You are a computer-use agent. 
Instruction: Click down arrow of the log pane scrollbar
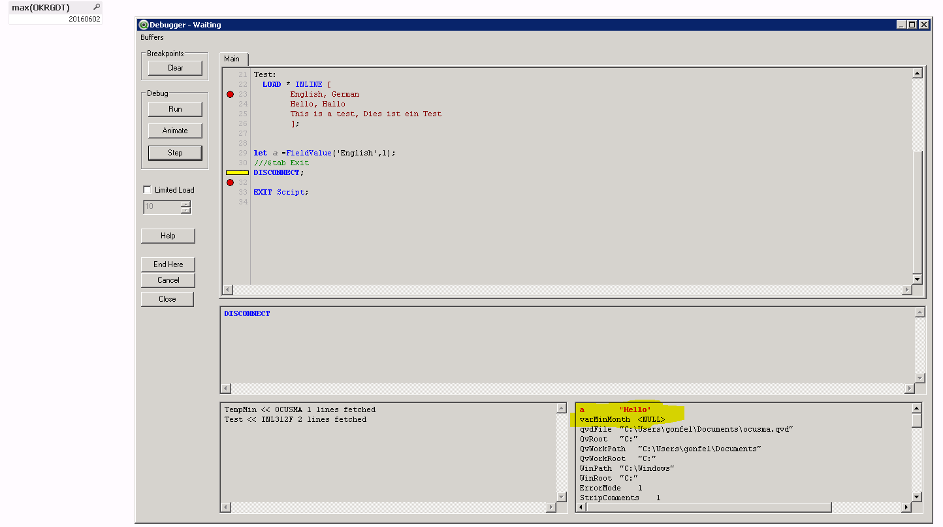click(561, 498)
